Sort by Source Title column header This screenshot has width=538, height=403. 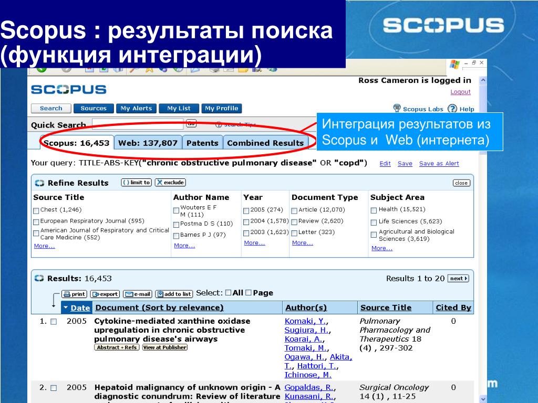(386, 307)
